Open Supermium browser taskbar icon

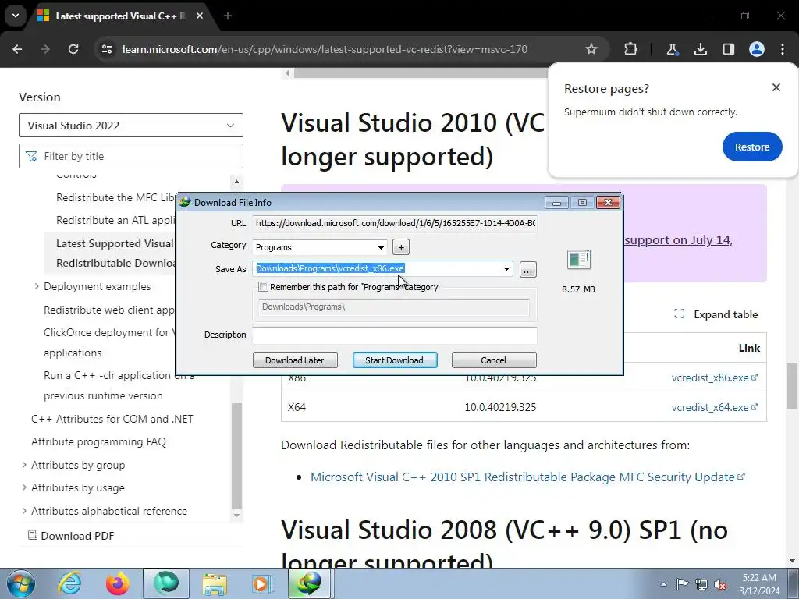click(x=166, y=583)
